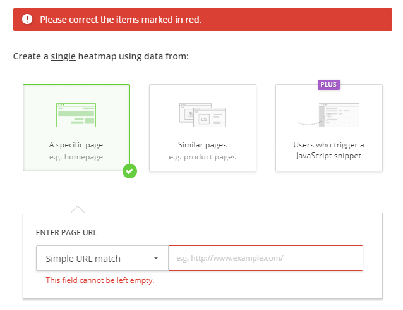Image resolution: width=403 pixels, height=310 pixels.
Task: Click the "This field cannot be left empty" error
Action: pyautogui.click(x=100, y=280)
